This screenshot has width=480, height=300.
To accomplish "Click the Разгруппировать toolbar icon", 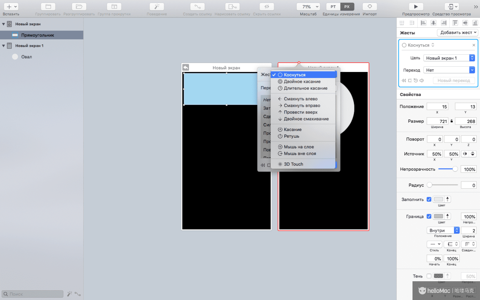I will [79, 7].
